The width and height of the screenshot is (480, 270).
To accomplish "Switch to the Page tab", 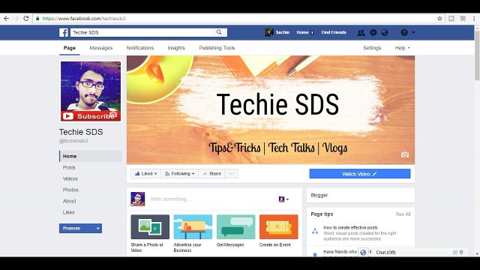I will pyautogui.click(x=70, y=48).
